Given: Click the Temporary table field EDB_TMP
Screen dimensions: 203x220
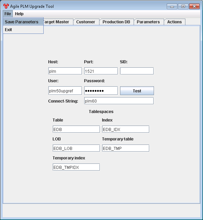Looking at the screenshot, I should pos(126,148).
